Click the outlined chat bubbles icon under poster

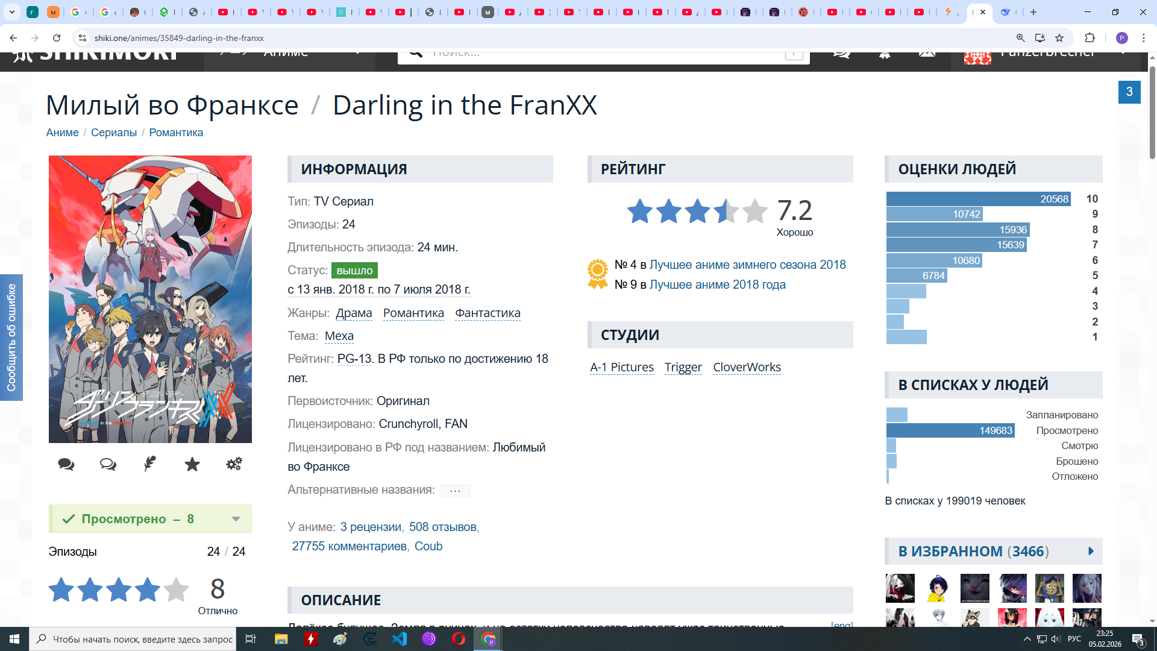click(108, 464)
